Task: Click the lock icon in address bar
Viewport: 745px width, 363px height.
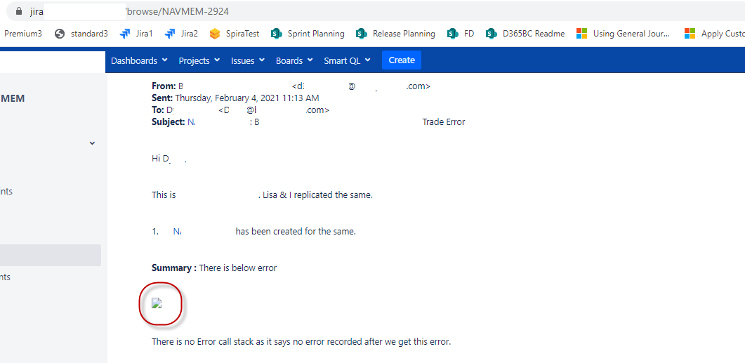Action: [19, 11]
